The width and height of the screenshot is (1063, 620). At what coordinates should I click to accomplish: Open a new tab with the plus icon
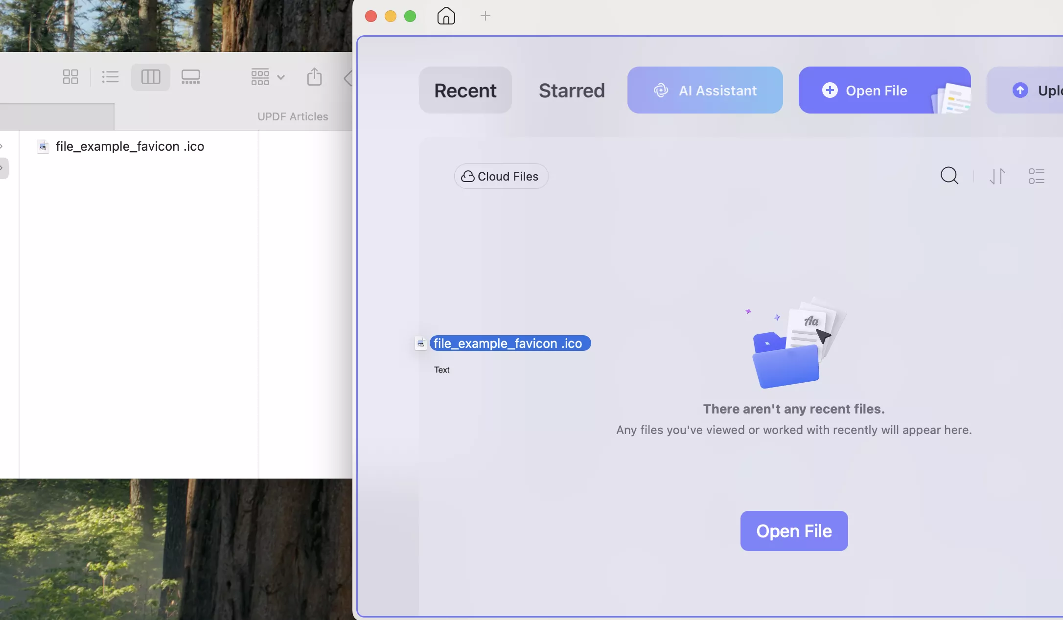click(485, 15)
